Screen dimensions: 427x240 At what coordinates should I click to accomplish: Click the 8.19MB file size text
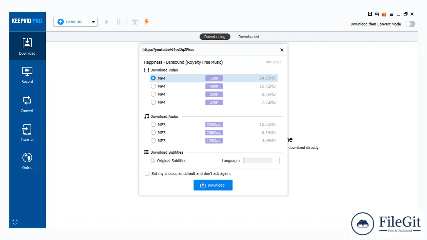click(269, 133)
